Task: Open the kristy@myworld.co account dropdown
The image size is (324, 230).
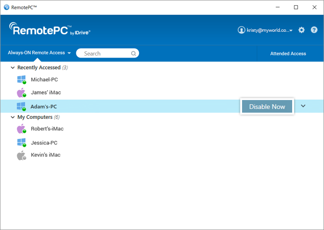Action: pyautogui.click(x=269, y=30)
